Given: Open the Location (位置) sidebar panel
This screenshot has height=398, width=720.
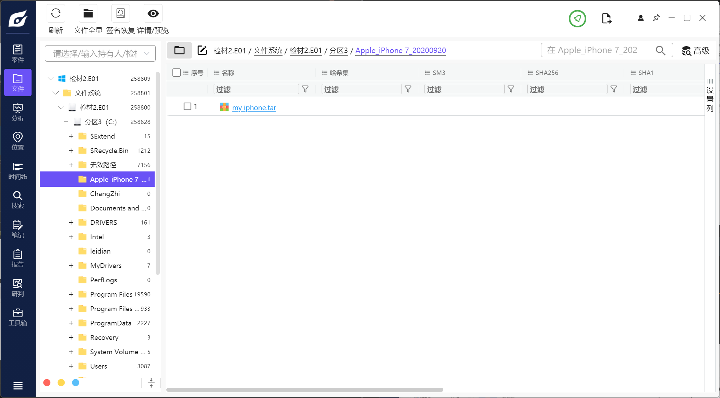Looking at the screenshot, I should [x=18, y=141].
